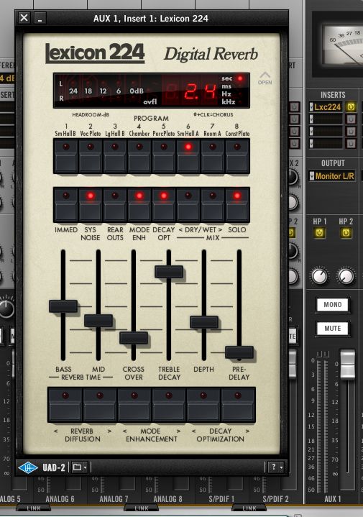Increase Reverb Diffusion with right button
The width and height of the screenshot is (363, 517).
click(x=100, y=405)
